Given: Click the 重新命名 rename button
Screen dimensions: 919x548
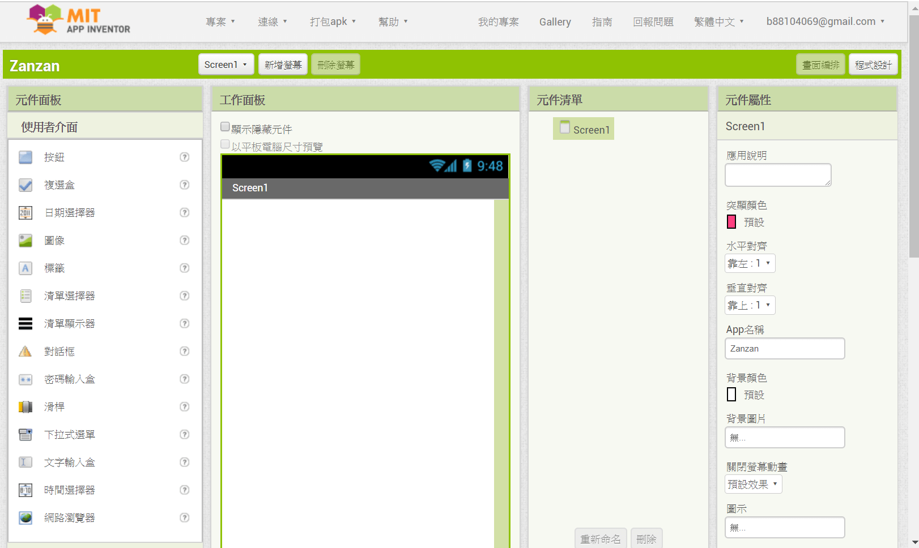Looking at the screenshot, I should 601,539.
